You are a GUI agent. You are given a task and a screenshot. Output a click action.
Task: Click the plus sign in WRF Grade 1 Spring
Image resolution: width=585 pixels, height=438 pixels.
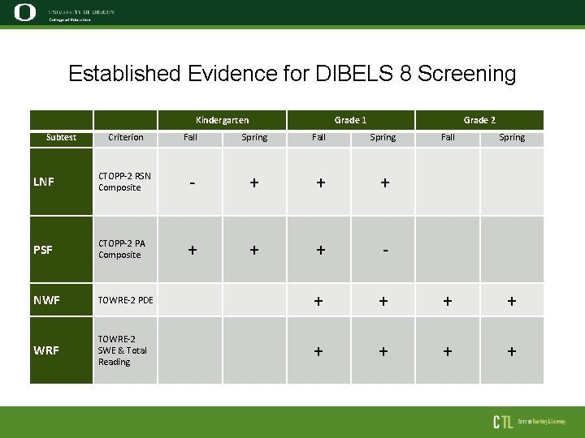coord(383,351)
